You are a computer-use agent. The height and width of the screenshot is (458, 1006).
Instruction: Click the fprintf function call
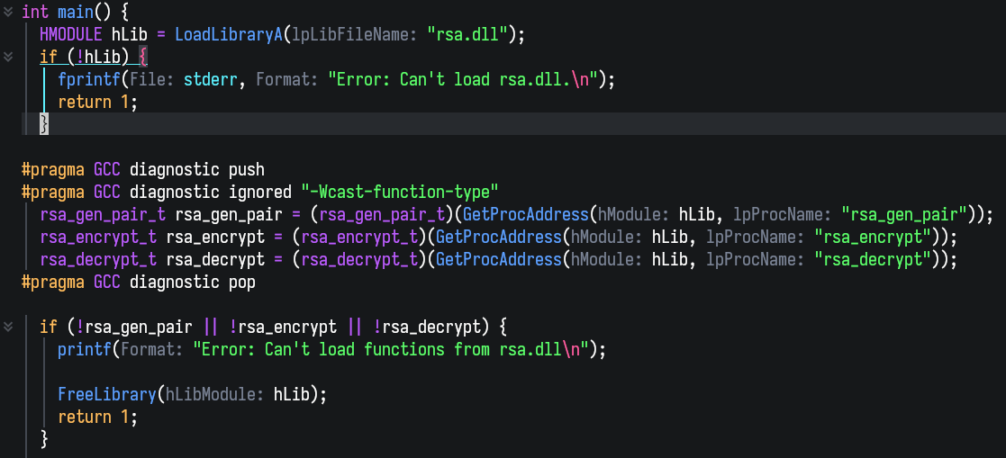(x=88, y=79)
